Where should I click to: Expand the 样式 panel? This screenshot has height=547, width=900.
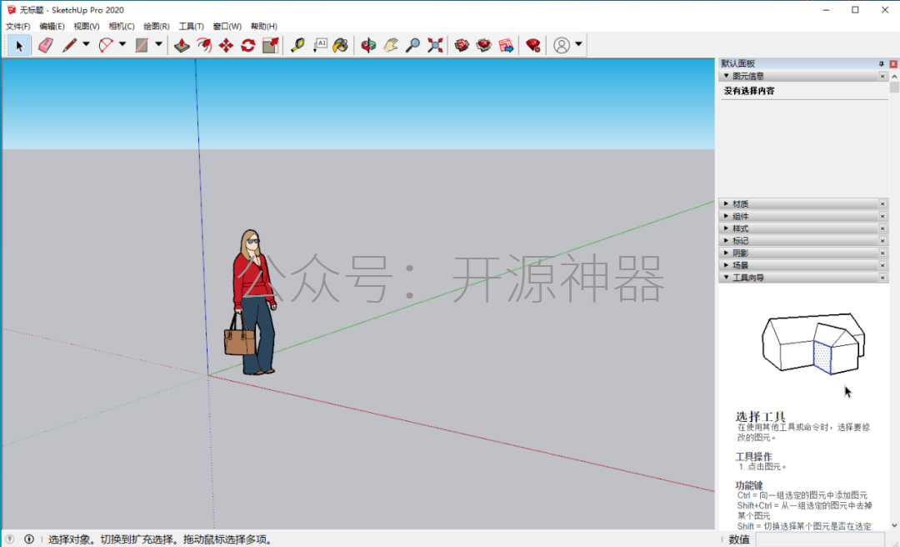click(726, 228)
